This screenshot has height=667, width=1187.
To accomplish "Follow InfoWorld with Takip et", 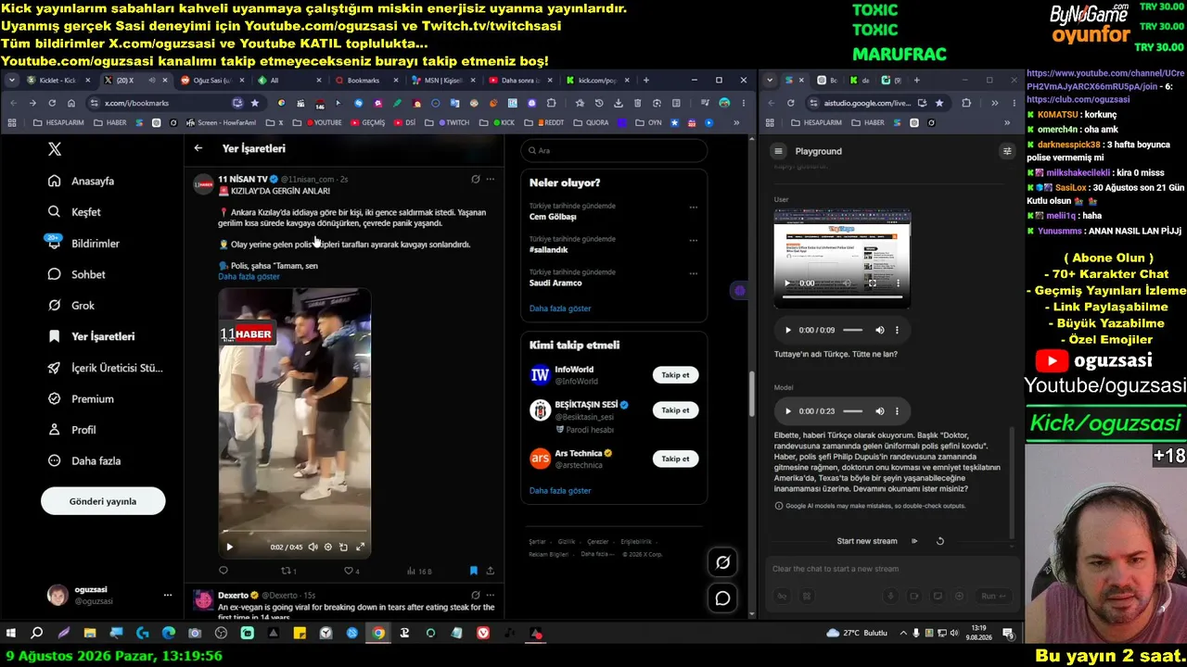I will (675, 375).
